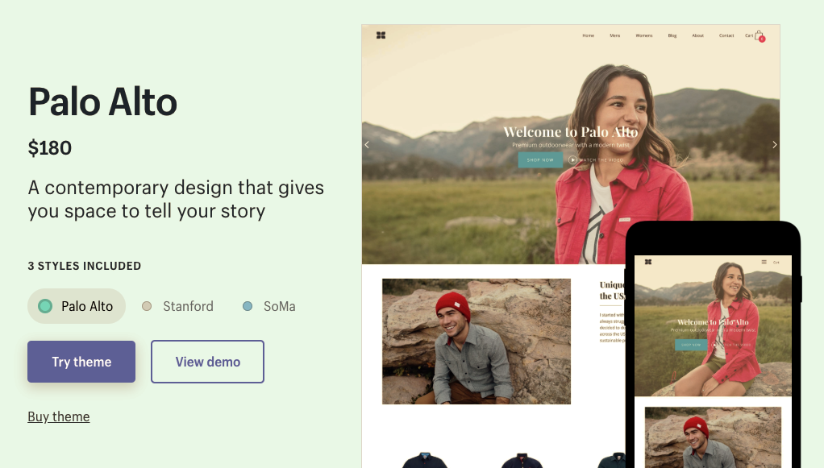
Task: Click the Cart link in mobile preview
Action: tap(776, 262)
